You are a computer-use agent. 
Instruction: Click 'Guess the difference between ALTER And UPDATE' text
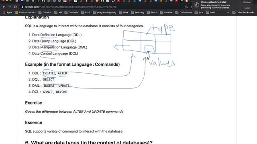(x=74, y=112)
